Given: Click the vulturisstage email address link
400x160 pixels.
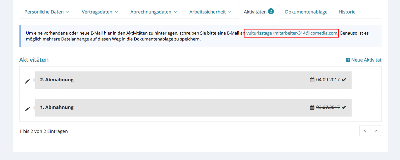Looking at the screenshot, I should pos(292,33).
